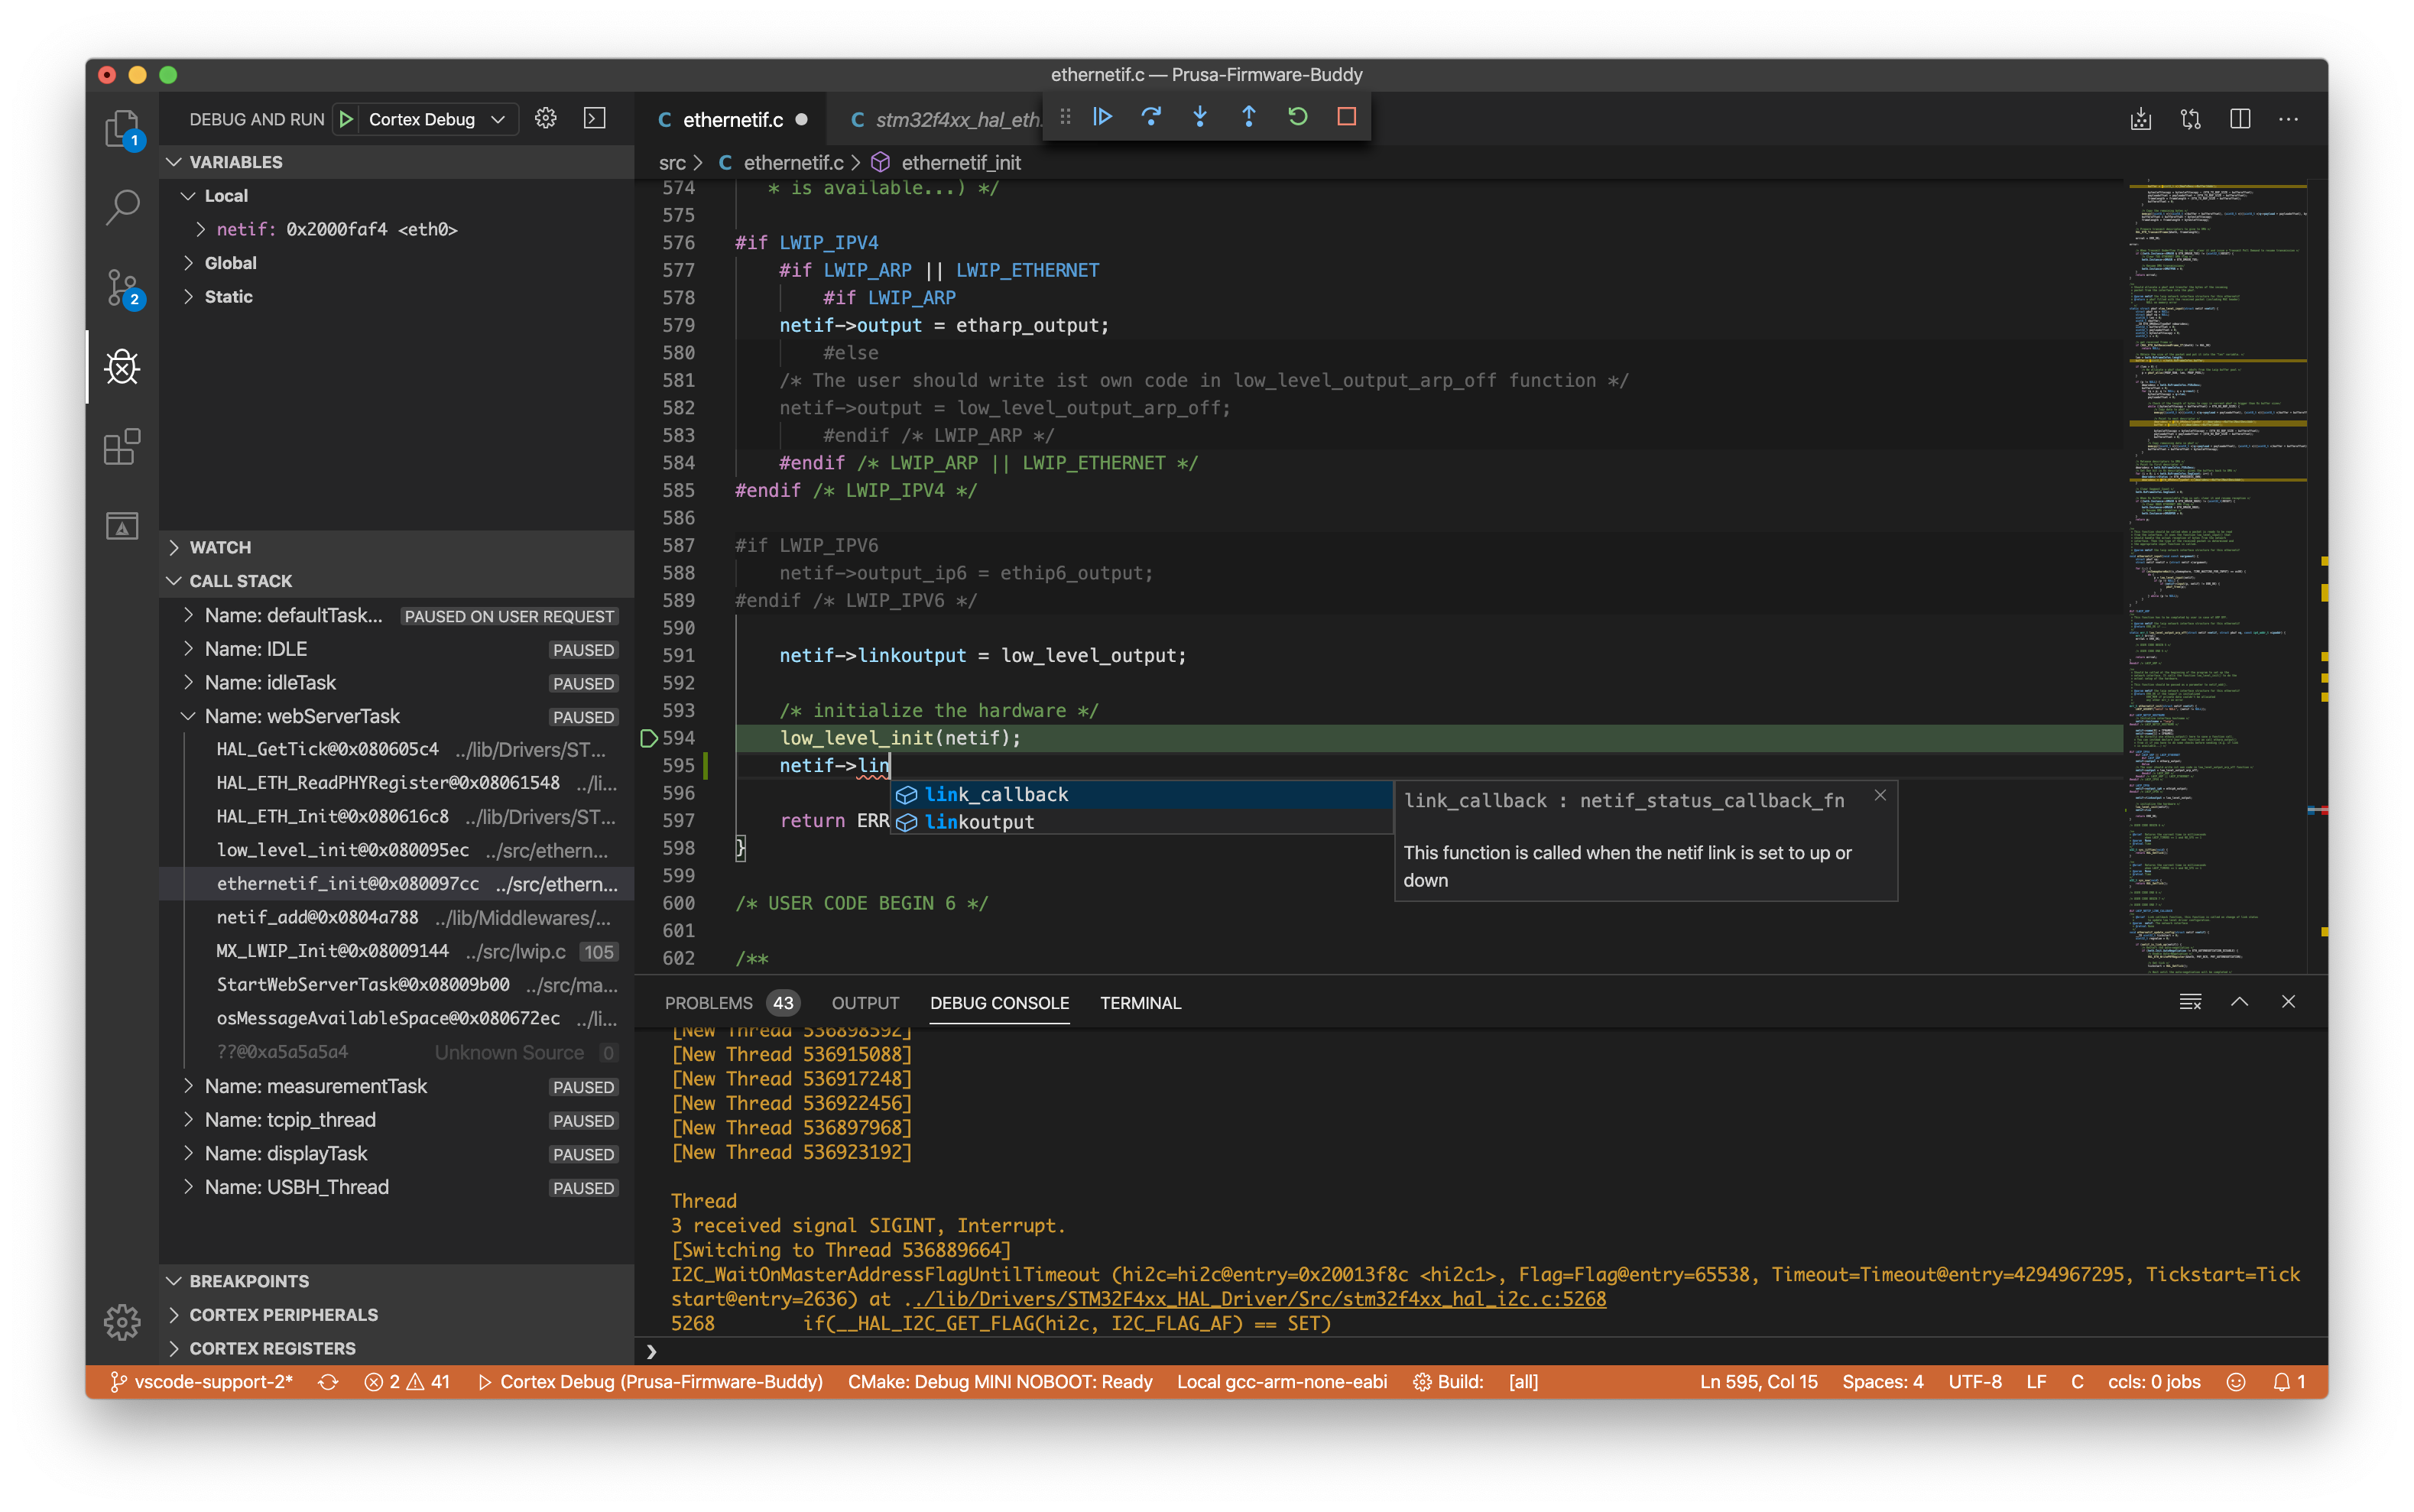This screenshot has width=2414, height=1512.
Task: Click Ln 595, Col 15 in status bar
Action: [1758, 1382]
